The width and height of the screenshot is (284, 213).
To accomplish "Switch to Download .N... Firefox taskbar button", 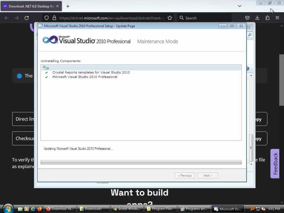I will coord(60,209).
